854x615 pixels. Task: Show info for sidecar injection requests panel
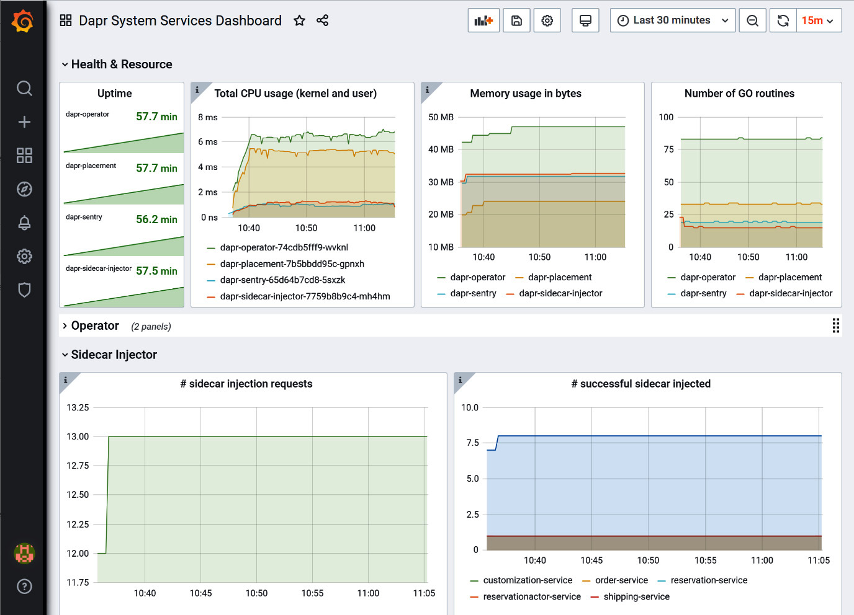66,379
